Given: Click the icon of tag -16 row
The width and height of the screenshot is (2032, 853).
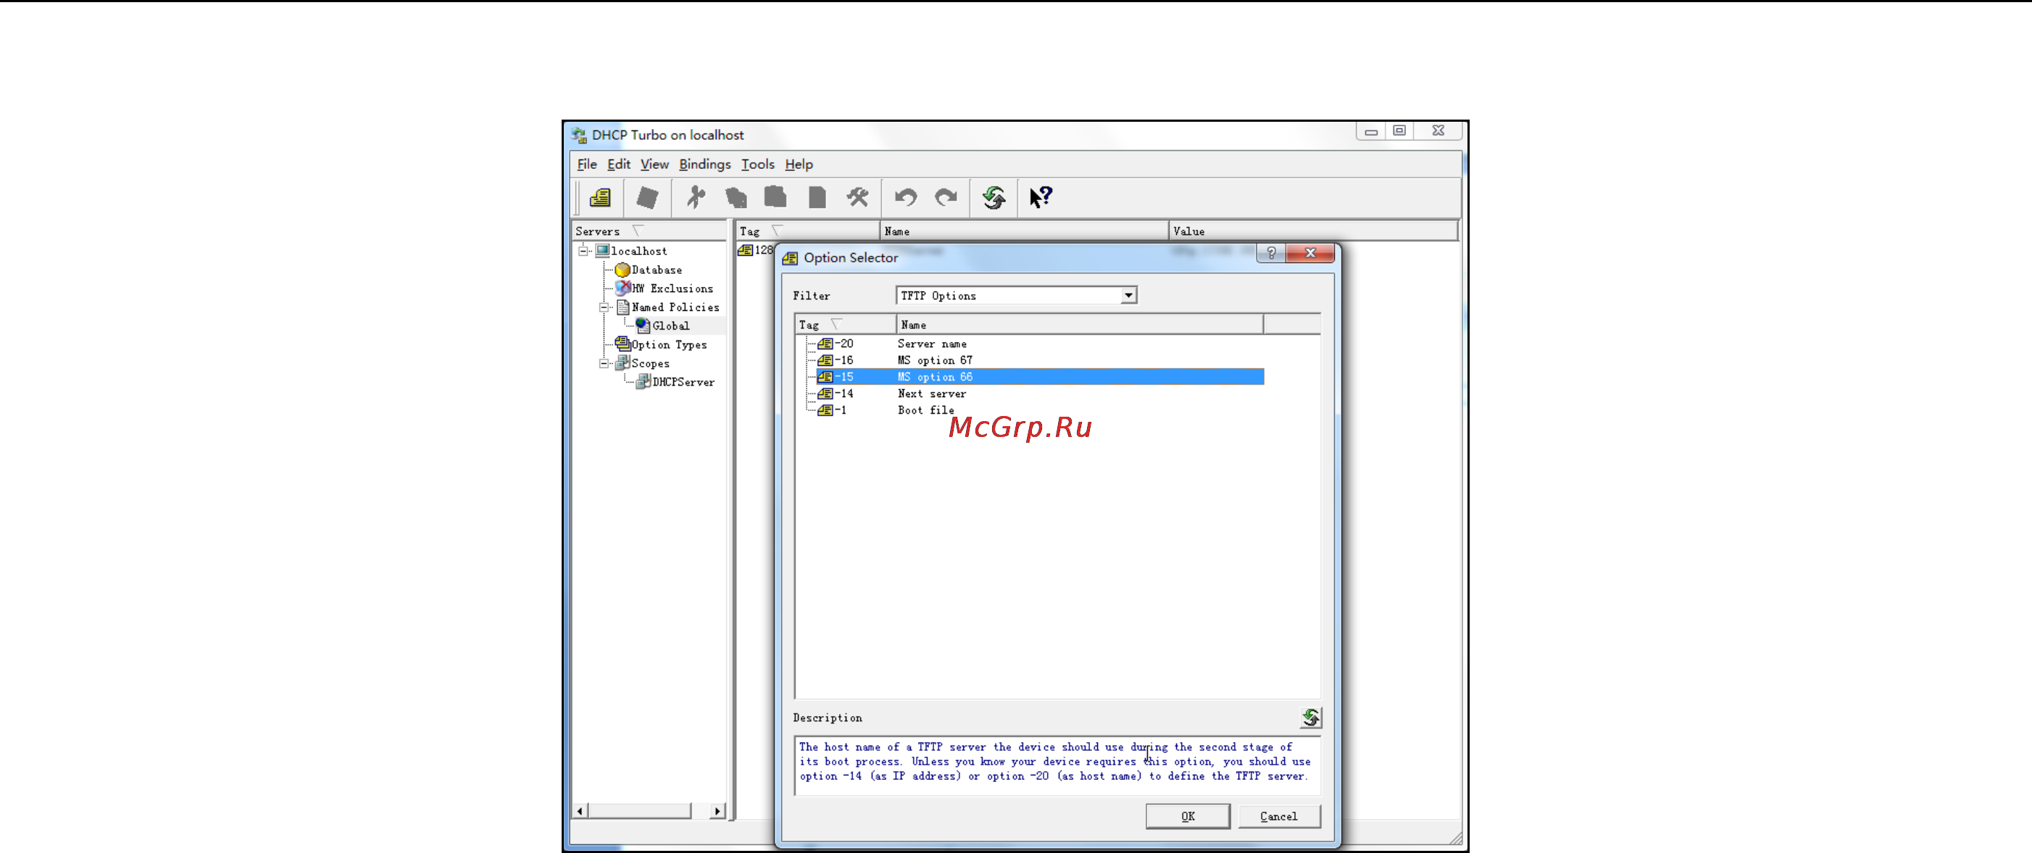Looking at the screenshot, I should (x=825, y=361).
